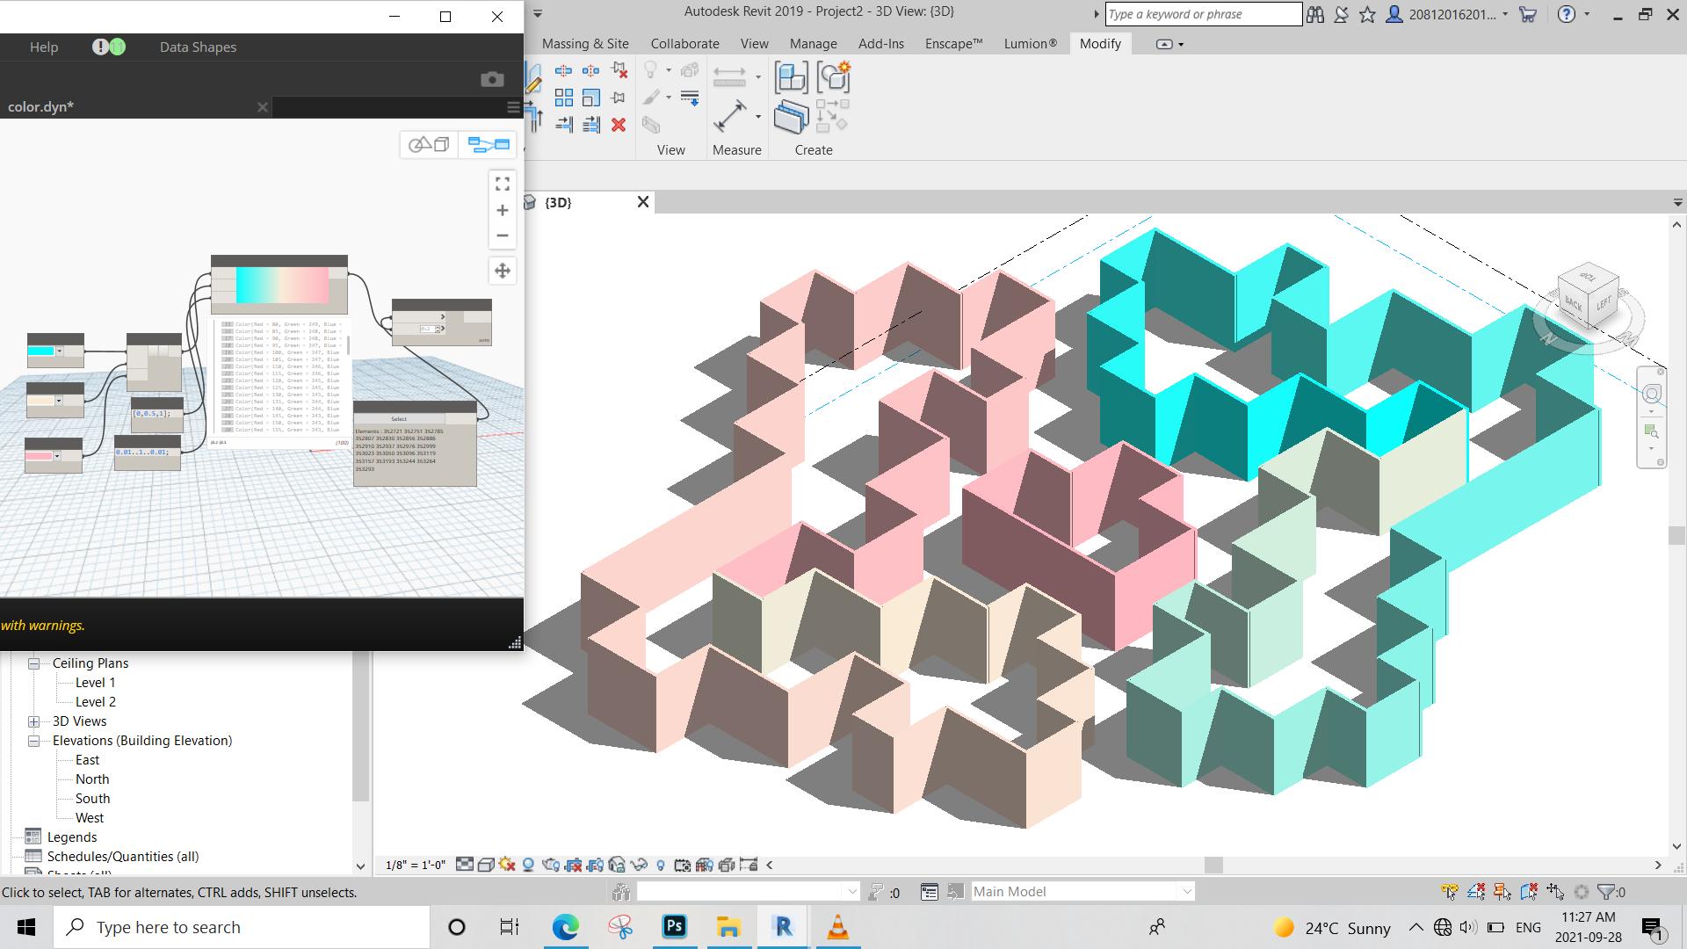Open the South elevation view

coord(92,799)
